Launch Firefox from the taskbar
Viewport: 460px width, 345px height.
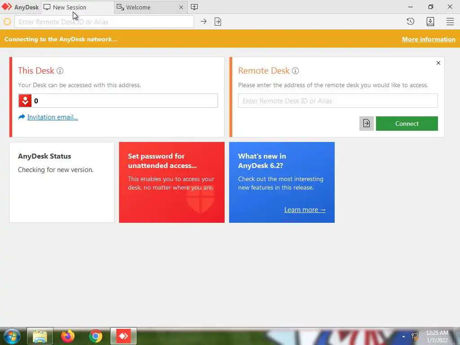[68, 336]
